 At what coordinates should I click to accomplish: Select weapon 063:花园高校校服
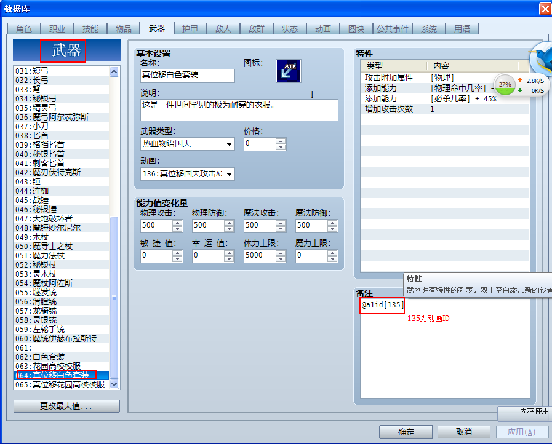pos(62,367)
